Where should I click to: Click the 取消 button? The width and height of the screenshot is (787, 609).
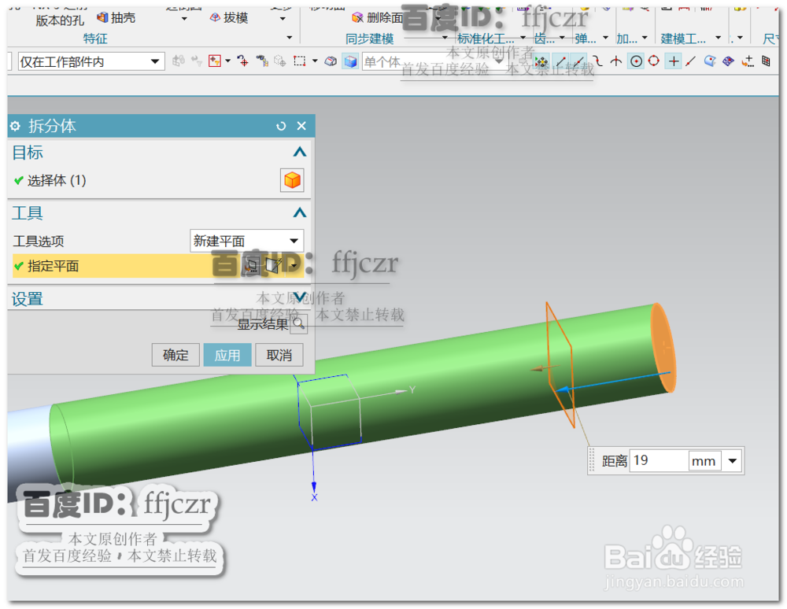[279, 355]
